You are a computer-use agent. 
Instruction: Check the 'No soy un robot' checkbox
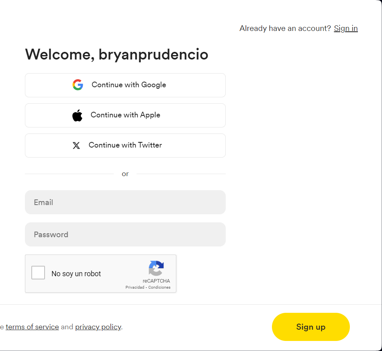coord(38,273)
